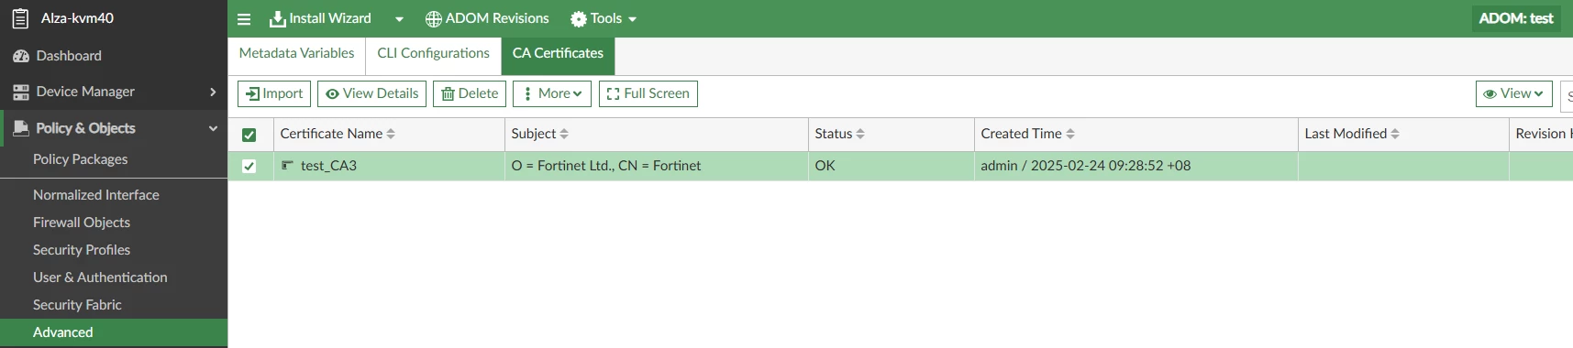Click the ADOM: test badge

pyautogui.click(x=1516, y=18)
